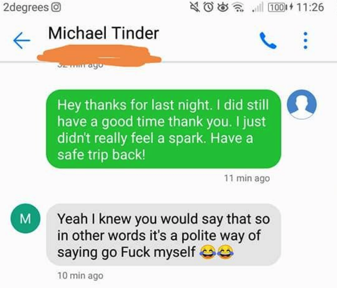Image resolution: width=337 pixels, height=288 pixels.
Task: Tap the Michael Tinder contact name
Action: coord(103,33)
